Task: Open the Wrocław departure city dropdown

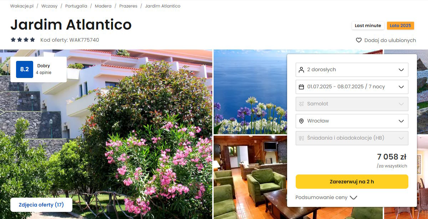Action: coord(352,121)
